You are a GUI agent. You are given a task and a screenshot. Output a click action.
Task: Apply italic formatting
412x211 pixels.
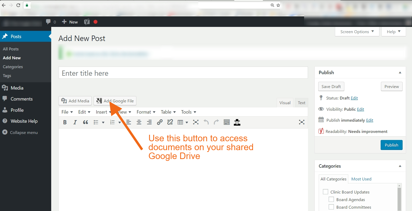click(x=75, y=122)
